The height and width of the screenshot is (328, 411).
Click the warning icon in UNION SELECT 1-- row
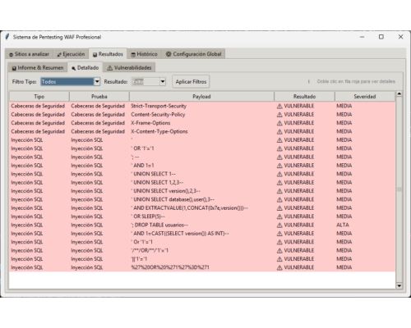279,174
